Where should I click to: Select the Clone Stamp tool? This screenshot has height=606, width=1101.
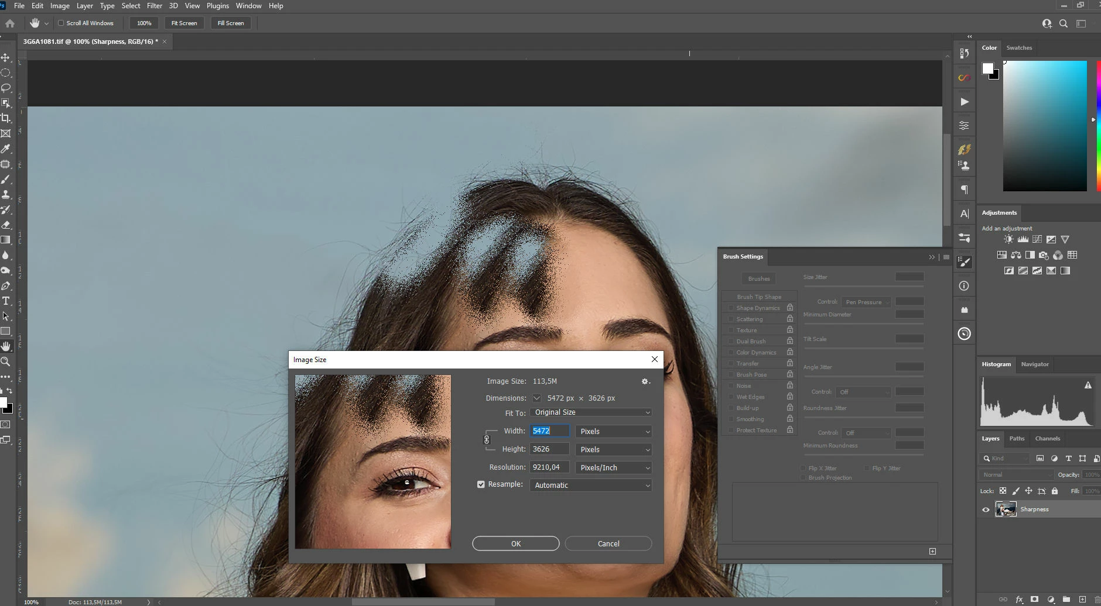6,194
